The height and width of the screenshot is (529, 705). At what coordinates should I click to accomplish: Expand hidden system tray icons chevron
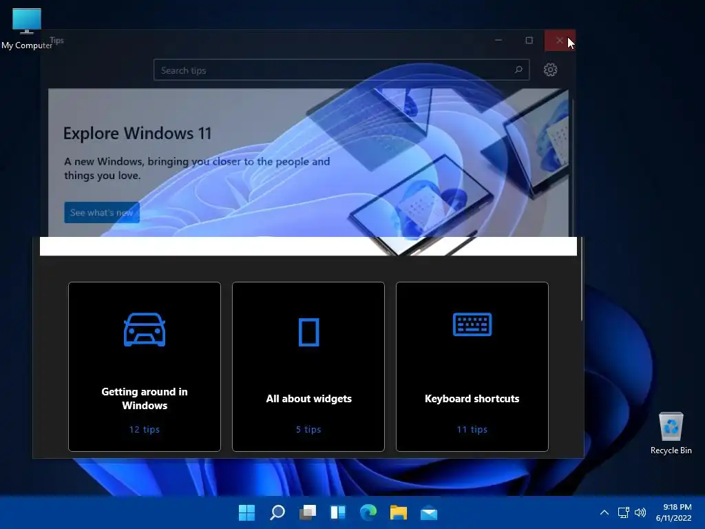point(604,512)
